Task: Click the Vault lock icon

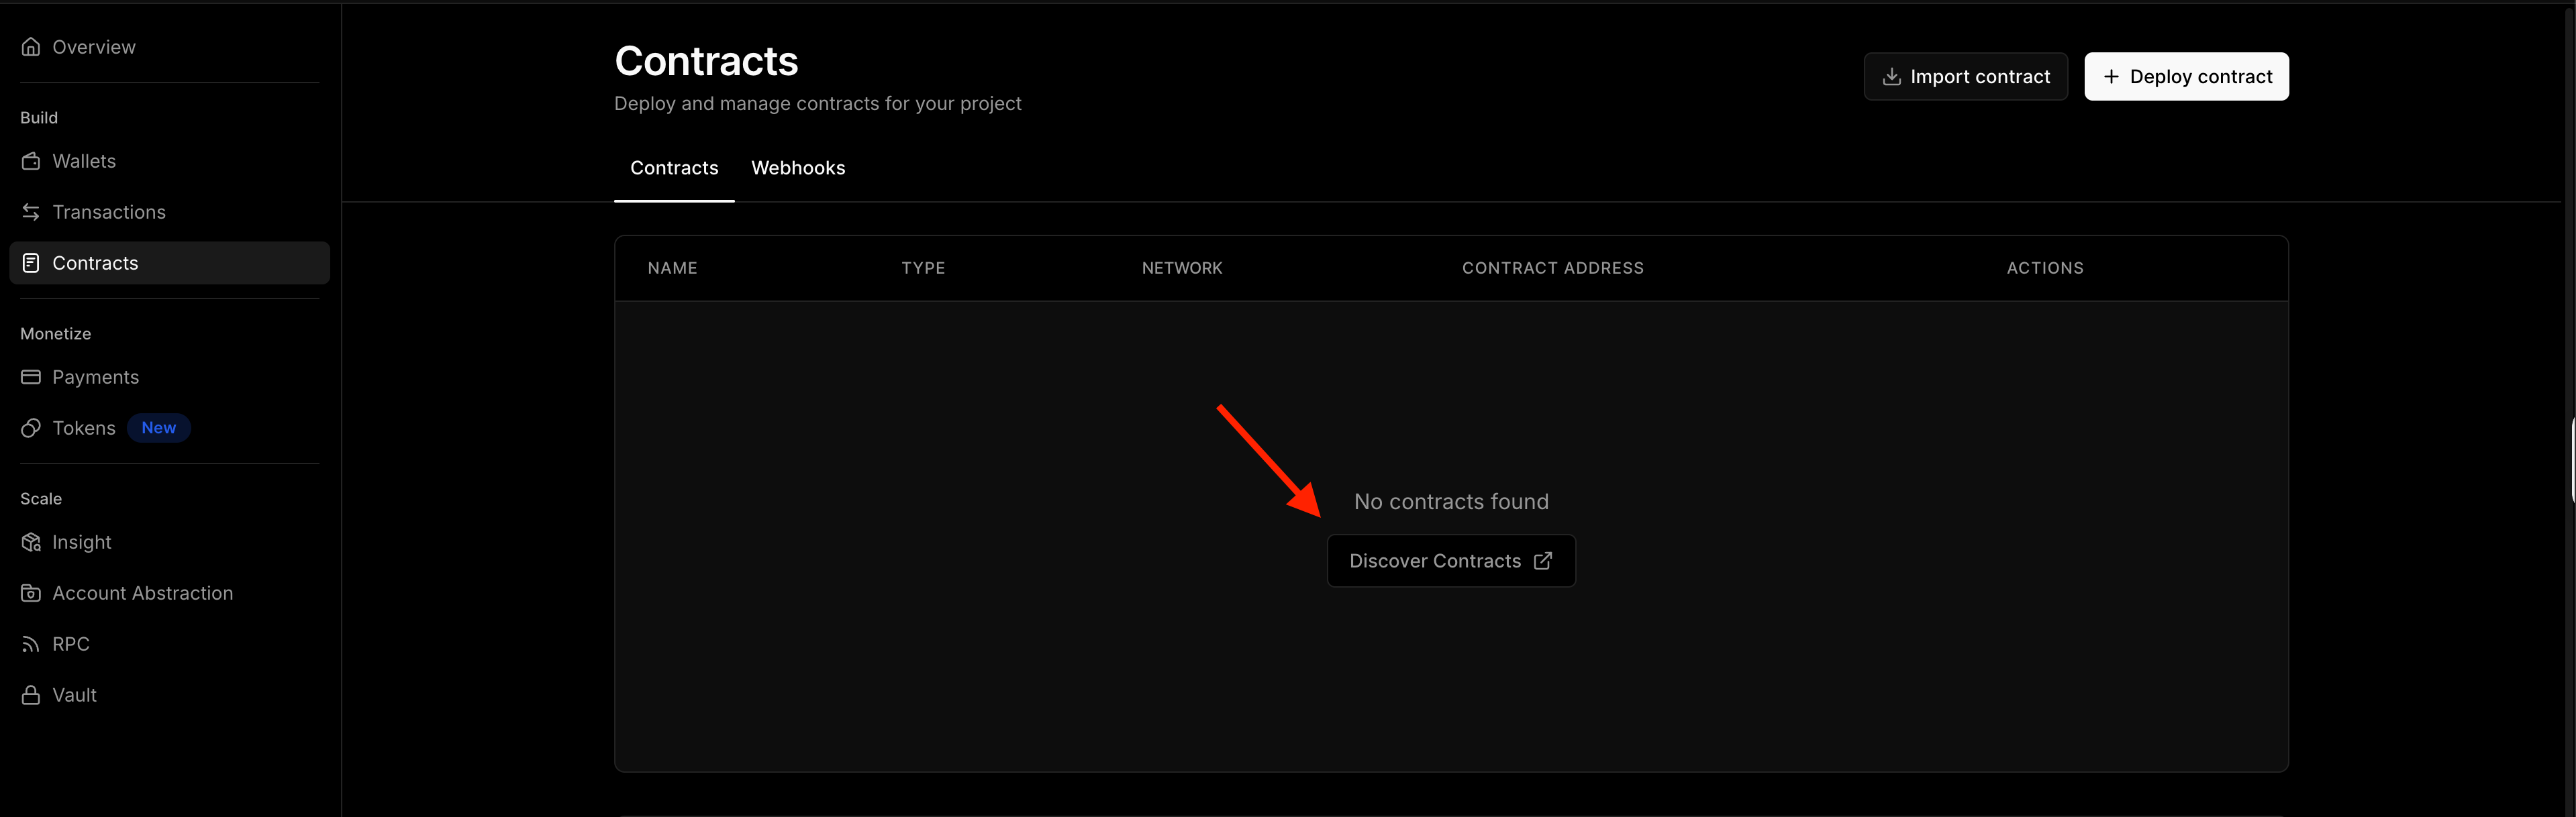Action: click(31, 695)
